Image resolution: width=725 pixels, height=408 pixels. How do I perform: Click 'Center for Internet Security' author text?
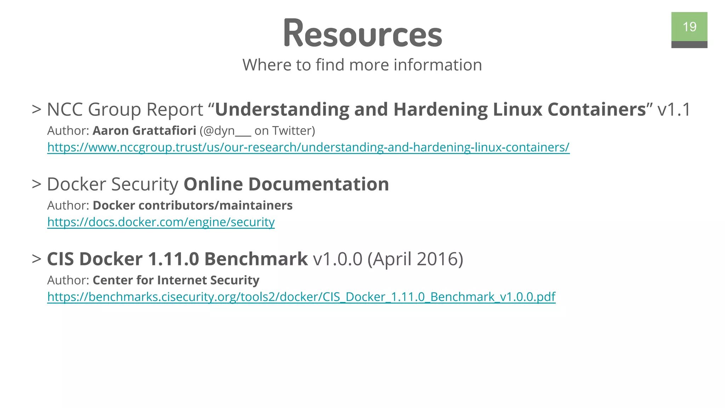click(x=176, y=280)
